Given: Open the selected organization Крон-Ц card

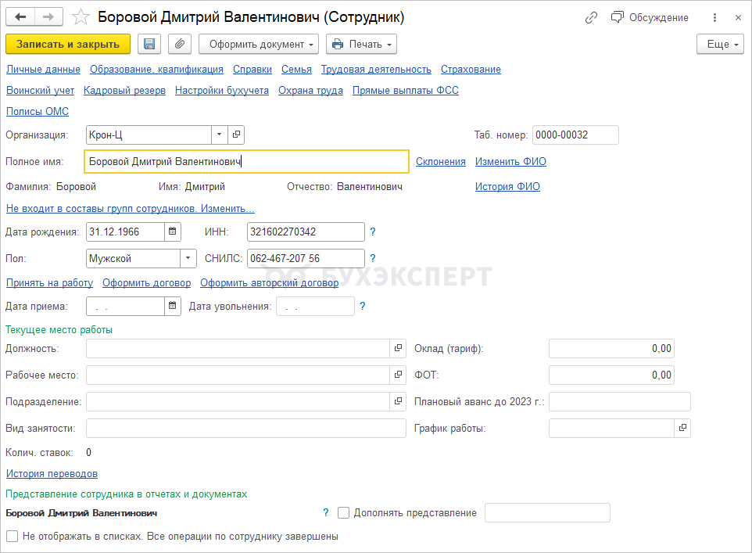Looking at the screenshot, I should [x=236, y=135].
